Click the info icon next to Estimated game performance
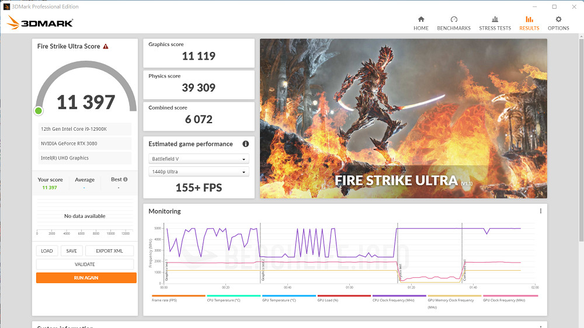Viewport: 584px width, 328px height. point(245,144)
